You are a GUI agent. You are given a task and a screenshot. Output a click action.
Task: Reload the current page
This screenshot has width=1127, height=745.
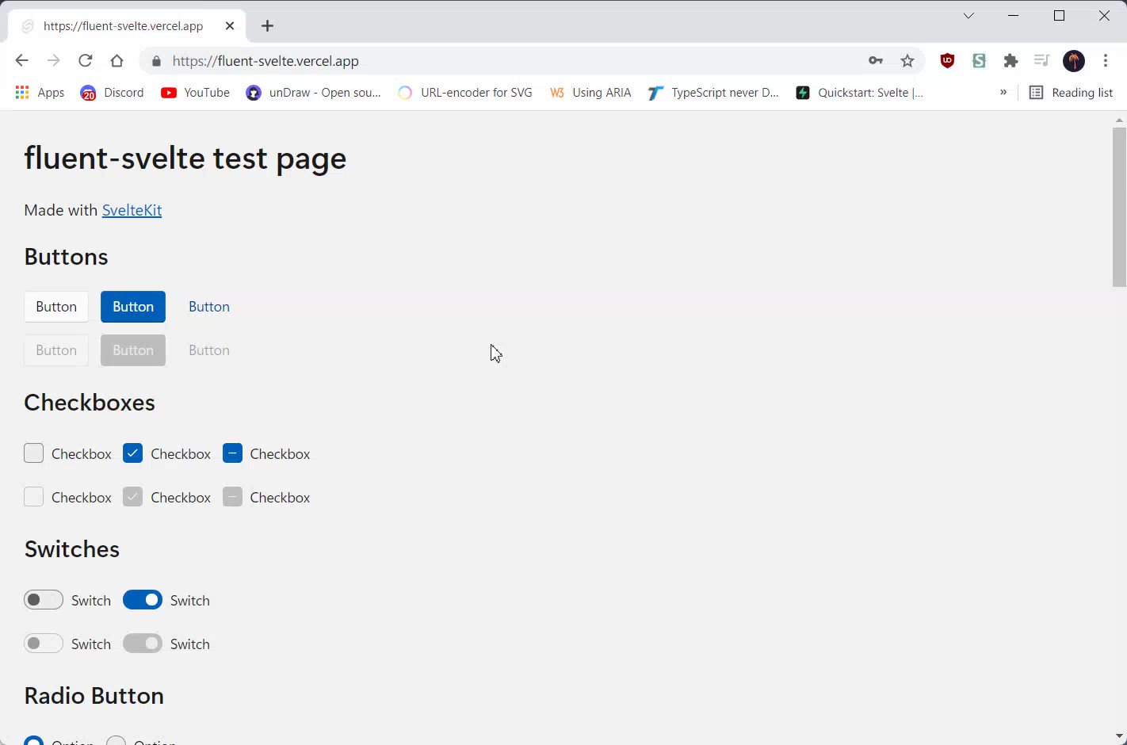(85, 61)
